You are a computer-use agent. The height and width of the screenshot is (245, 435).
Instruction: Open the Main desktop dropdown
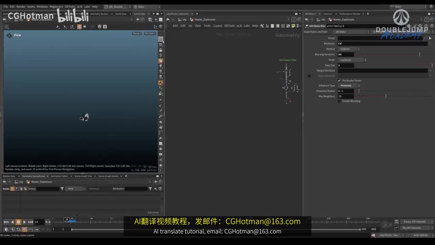[147, 6]
